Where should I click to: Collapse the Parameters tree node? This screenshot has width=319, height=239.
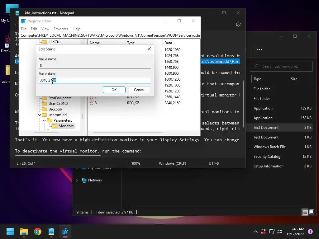coord(44,120)
